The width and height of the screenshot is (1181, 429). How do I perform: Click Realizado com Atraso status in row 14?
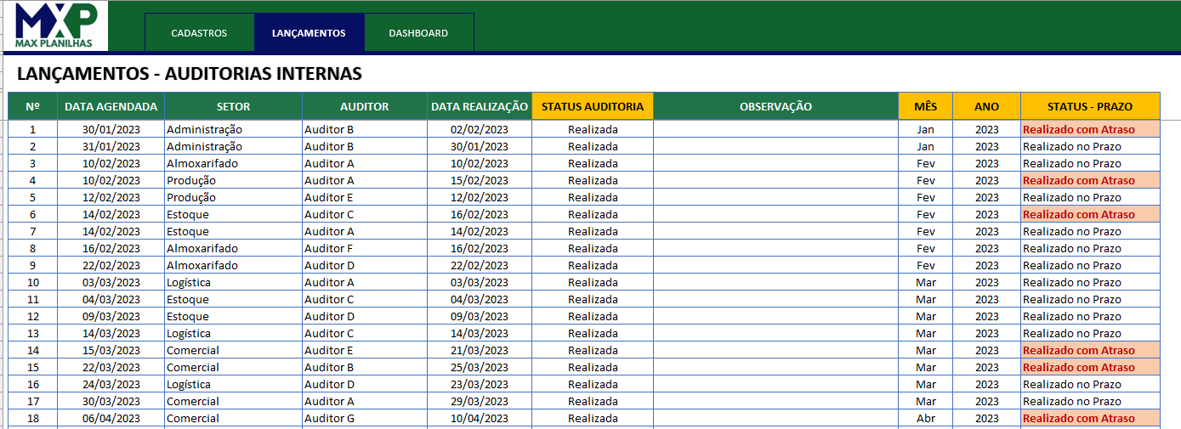[1090, 350]
